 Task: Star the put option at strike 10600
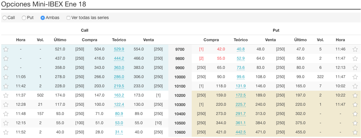click(355, 132)
